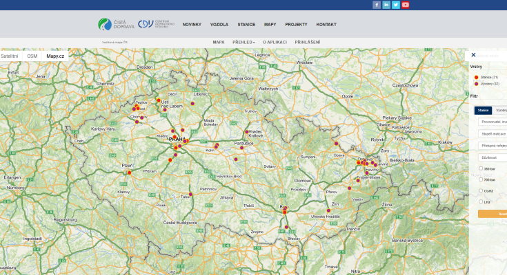Open the NOVINKY menu item
This screenshot has width=507, height=275.
192,25
